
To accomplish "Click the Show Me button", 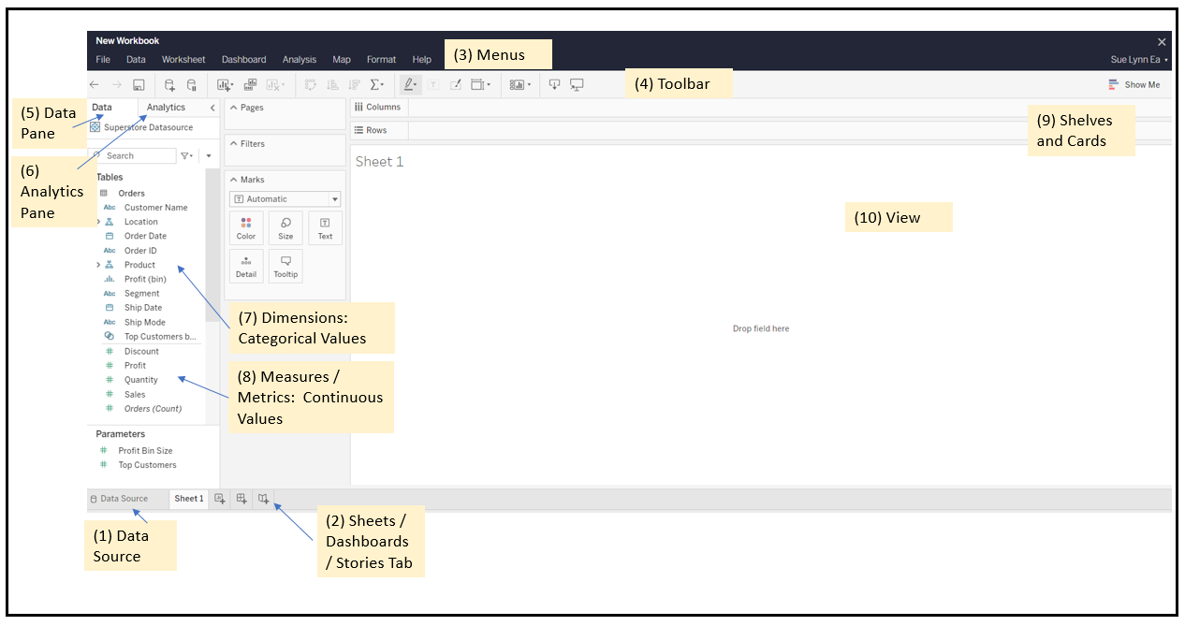I will (x=1134, y=84).
